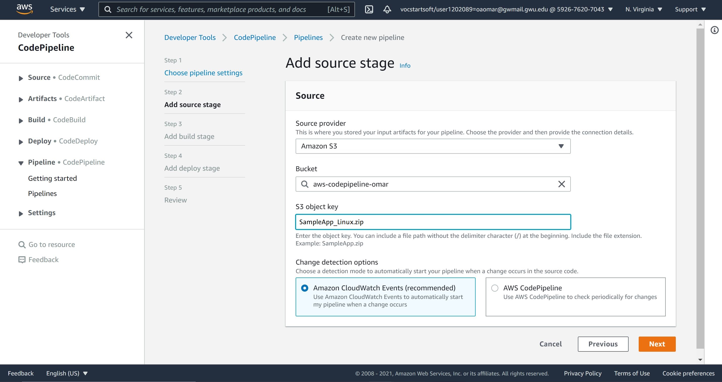The height and width of the screenshot is (382, 722).
Task: Click the Bucket input field
Action: 433,184
